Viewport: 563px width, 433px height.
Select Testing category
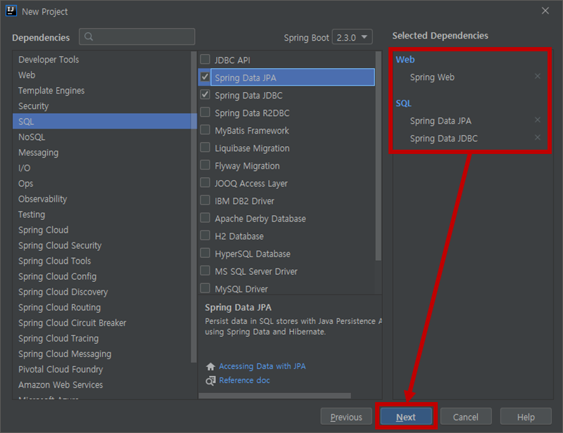102,214
